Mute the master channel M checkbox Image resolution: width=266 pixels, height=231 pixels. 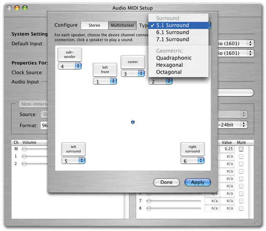(x=241, y=149)
